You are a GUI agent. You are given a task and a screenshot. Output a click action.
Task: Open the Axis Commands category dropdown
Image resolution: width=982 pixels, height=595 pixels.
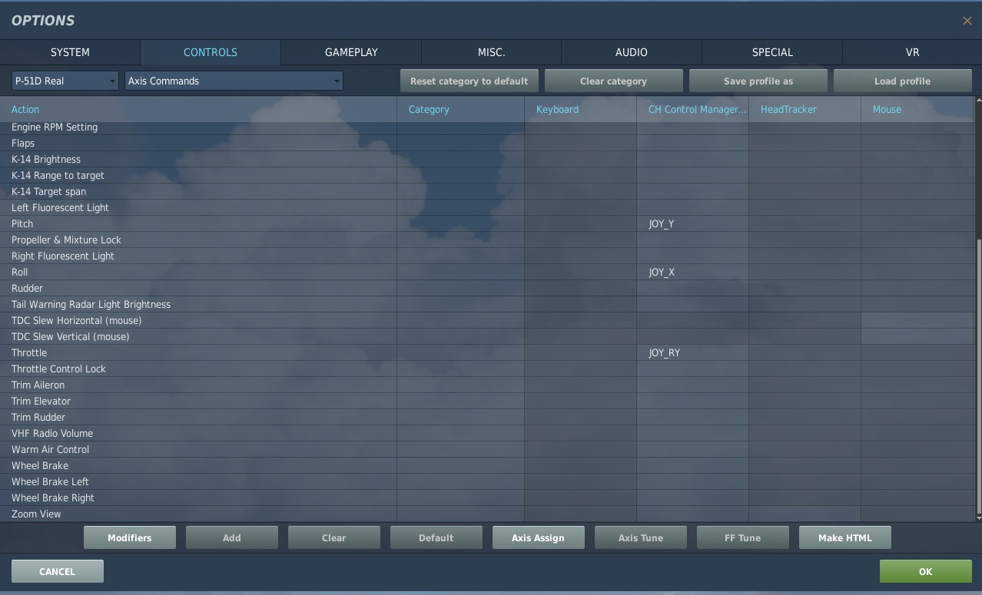point(234,81)
